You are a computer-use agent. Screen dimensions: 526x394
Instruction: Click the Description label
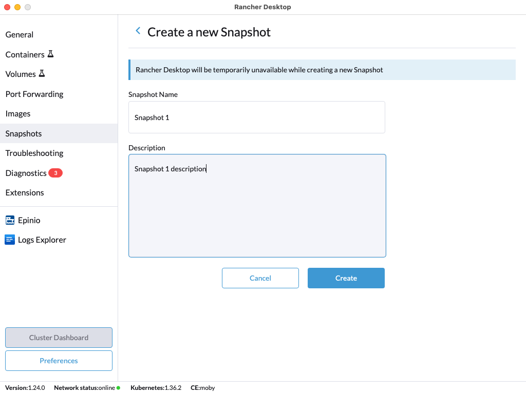(x=146, y=148)
